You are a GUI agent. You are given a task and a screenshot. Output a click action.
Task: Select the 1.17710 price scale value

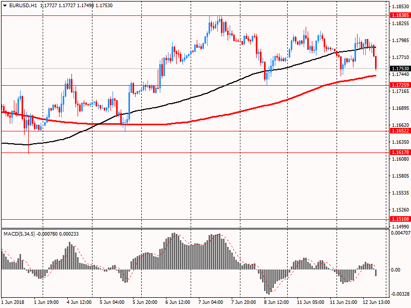coord(400,57)
